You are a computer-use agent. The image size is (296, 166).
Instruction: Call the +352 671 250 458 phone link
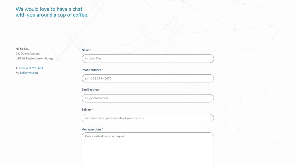pyautogui.click(x=31, y=68)
